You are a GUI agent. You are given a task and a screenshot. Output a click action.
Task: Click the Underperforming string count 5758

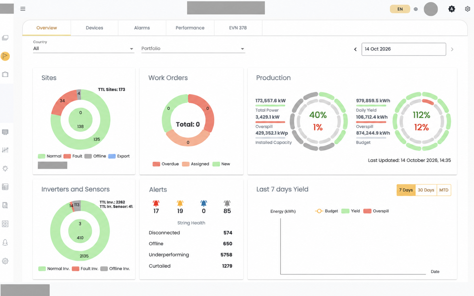[226, 255]
